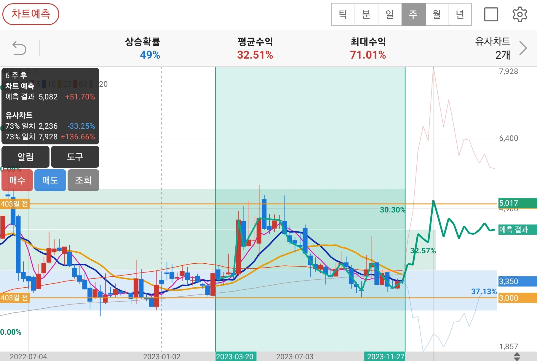
Task: Select the 73% 일치 2,236 similar chart row
Action: point(50,126)
